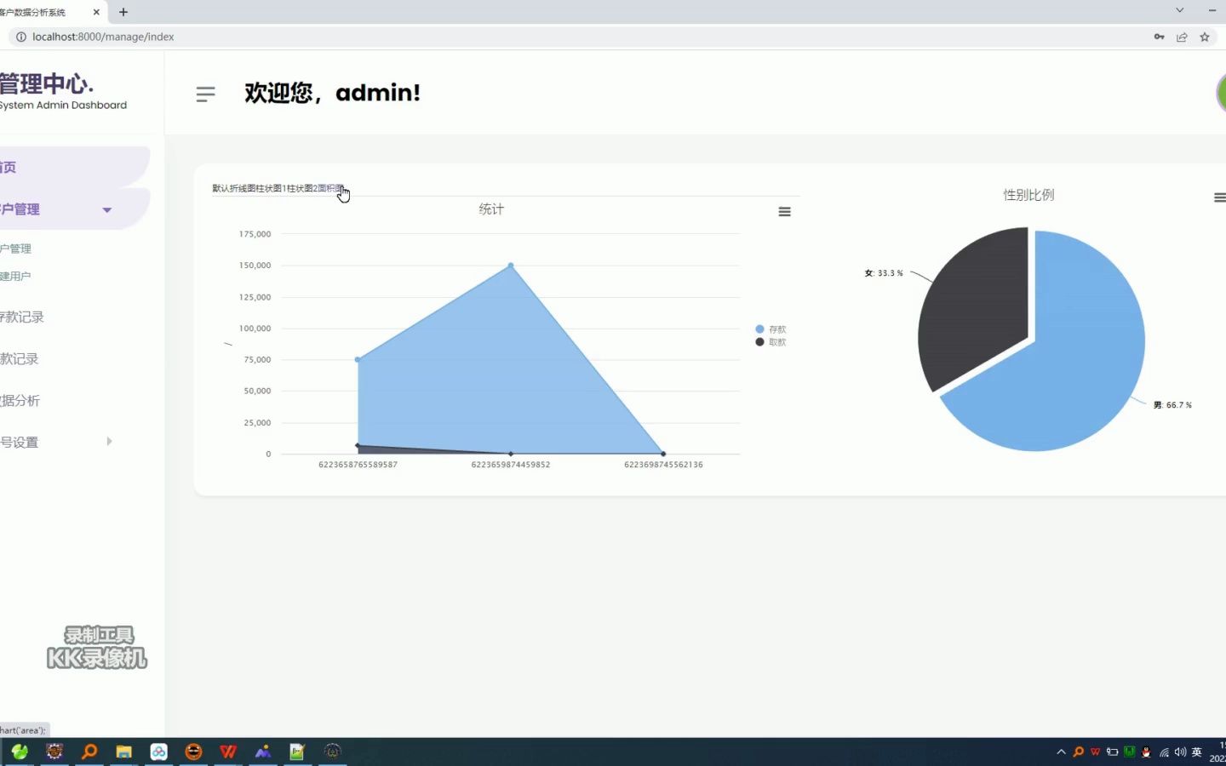Click the 统计 chart title

point(491,209)
